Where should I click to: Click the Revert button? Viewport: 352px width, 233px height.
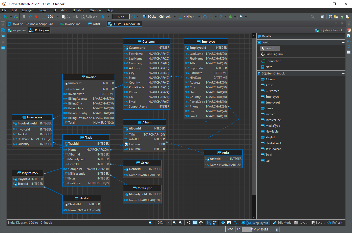pos(318,223)
